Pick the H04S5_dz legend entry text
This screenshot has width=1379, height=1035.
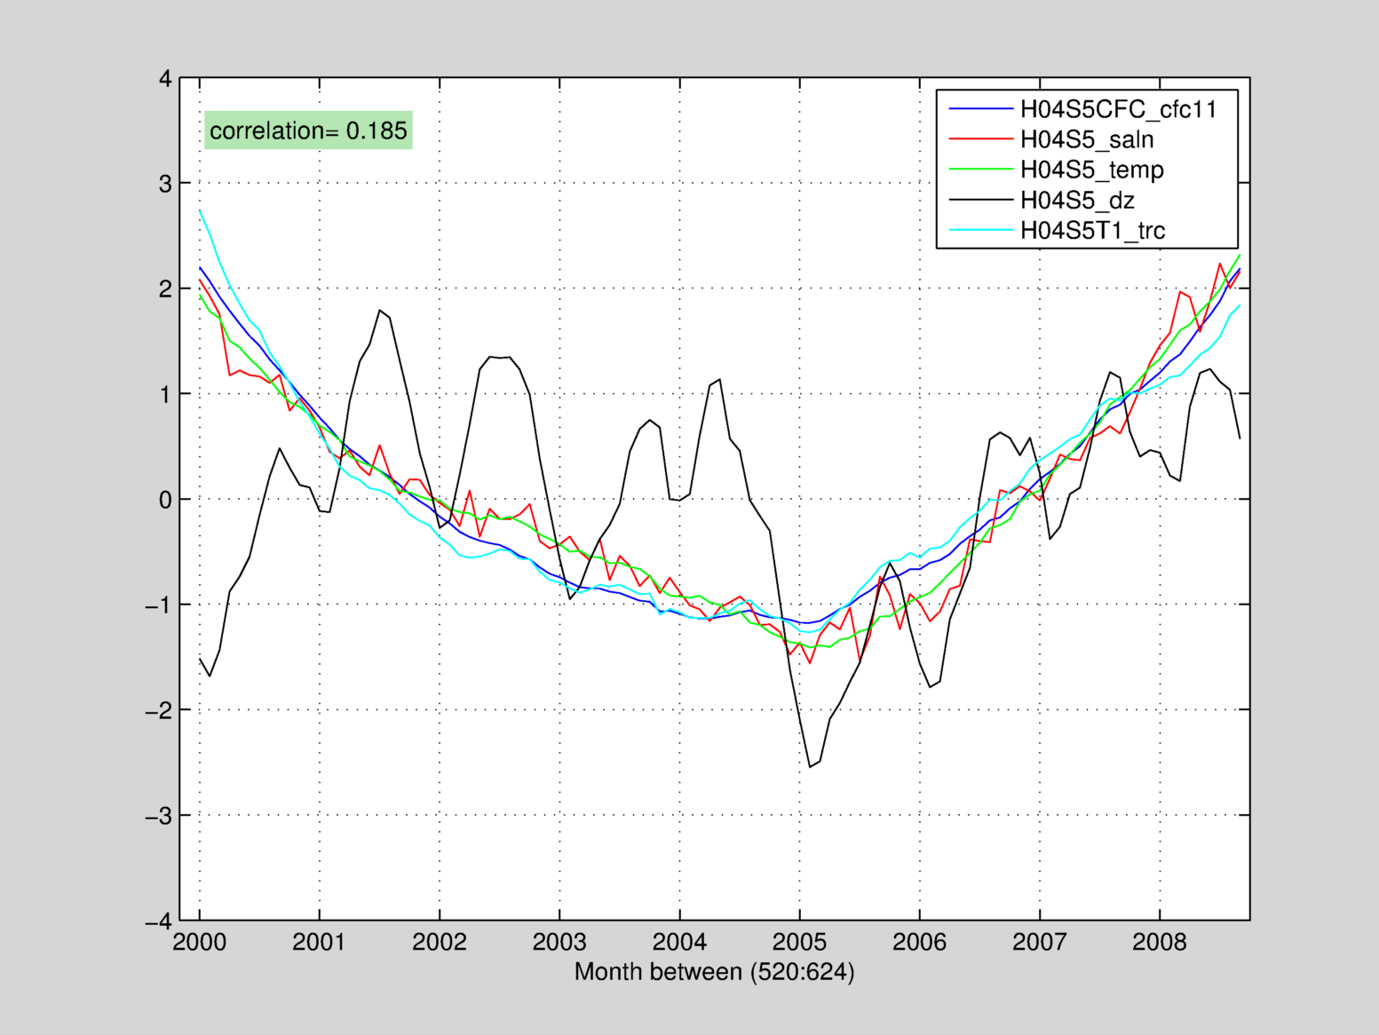1076,200
